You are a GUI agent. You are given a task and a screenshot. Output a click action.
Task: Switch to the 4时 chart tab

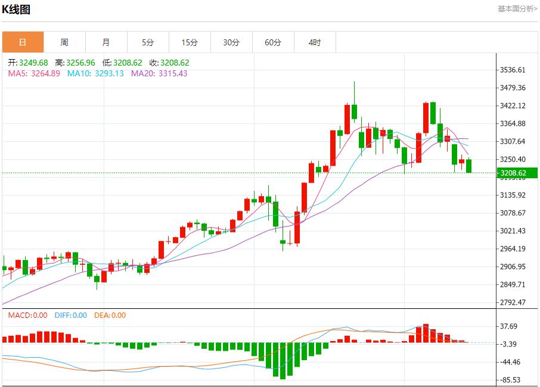[315, 42]
